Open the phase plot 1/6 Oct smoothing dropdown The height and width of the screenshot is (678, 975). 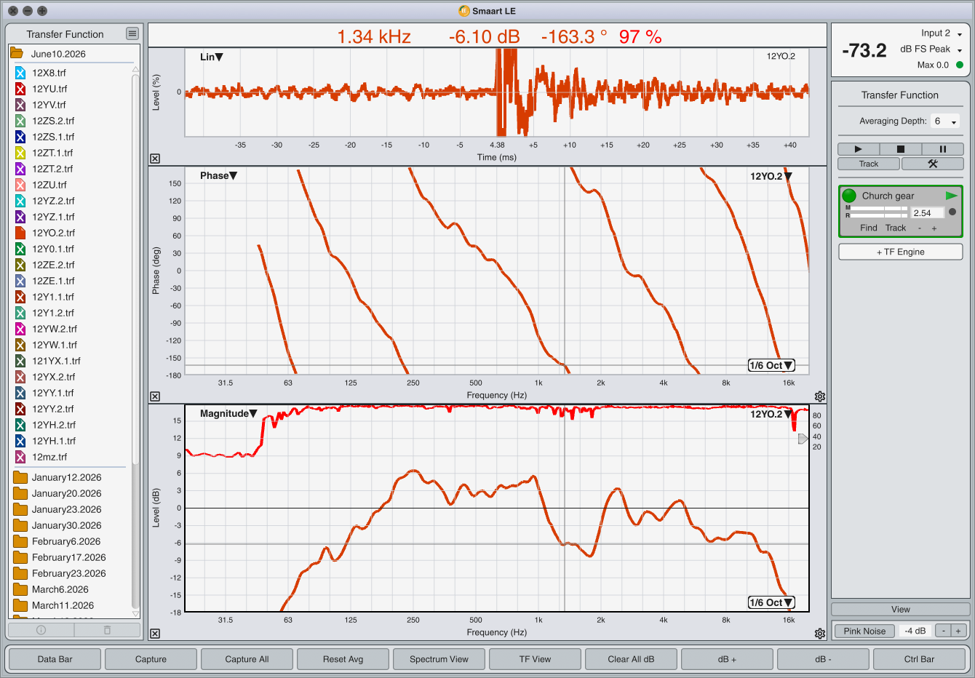[771, 365]
